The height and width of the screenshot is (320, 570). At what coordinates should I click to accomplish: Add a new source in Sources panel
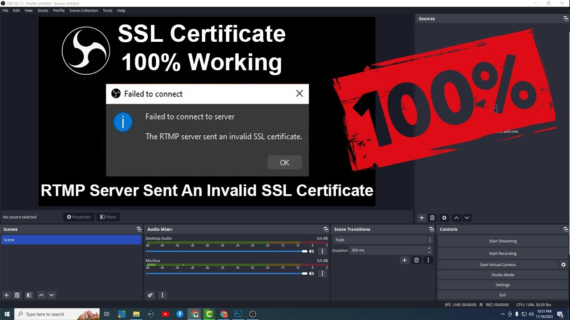[x=422, y=218]
